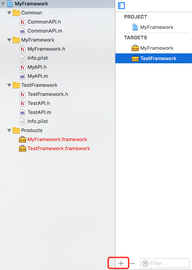Screen dimensions: 192x270
Task: Select the Products group label
Action: pos(32,130)
